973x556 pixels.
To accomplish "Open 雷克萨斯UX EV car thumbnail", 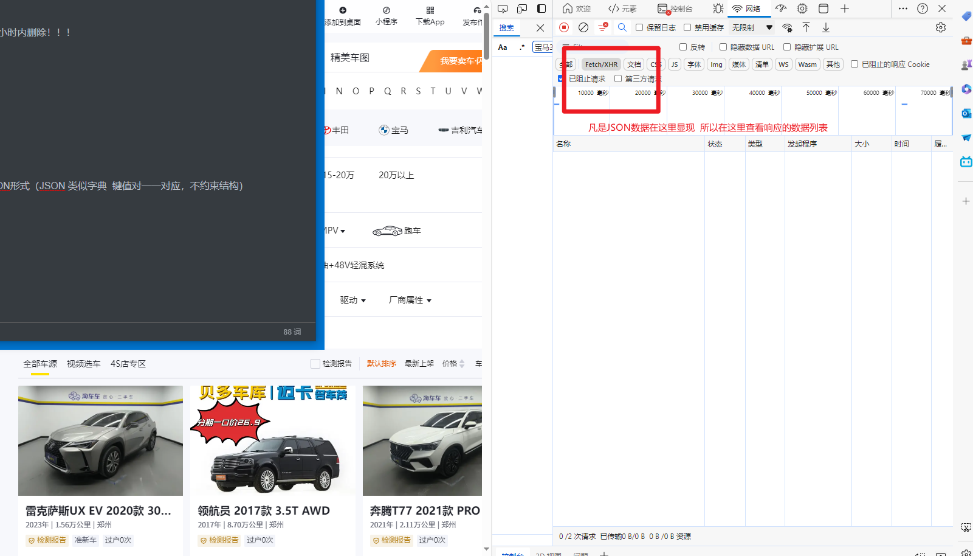I will tap(100, 441).
